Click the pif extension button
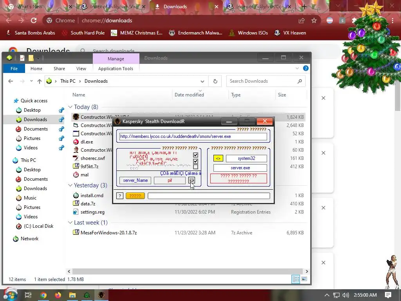 [x=170, y=180]
